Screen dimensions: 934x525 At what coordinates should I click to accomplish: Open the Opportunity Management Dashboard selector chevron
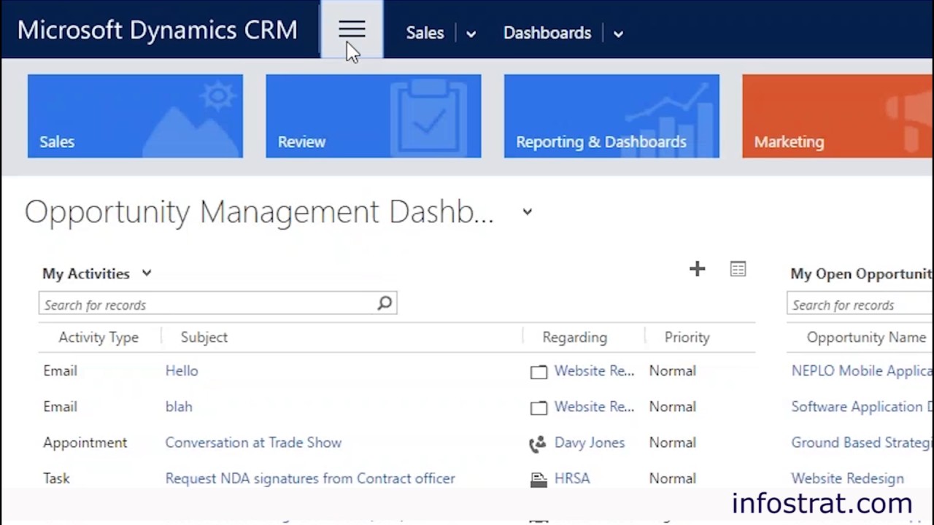[527, 212]
